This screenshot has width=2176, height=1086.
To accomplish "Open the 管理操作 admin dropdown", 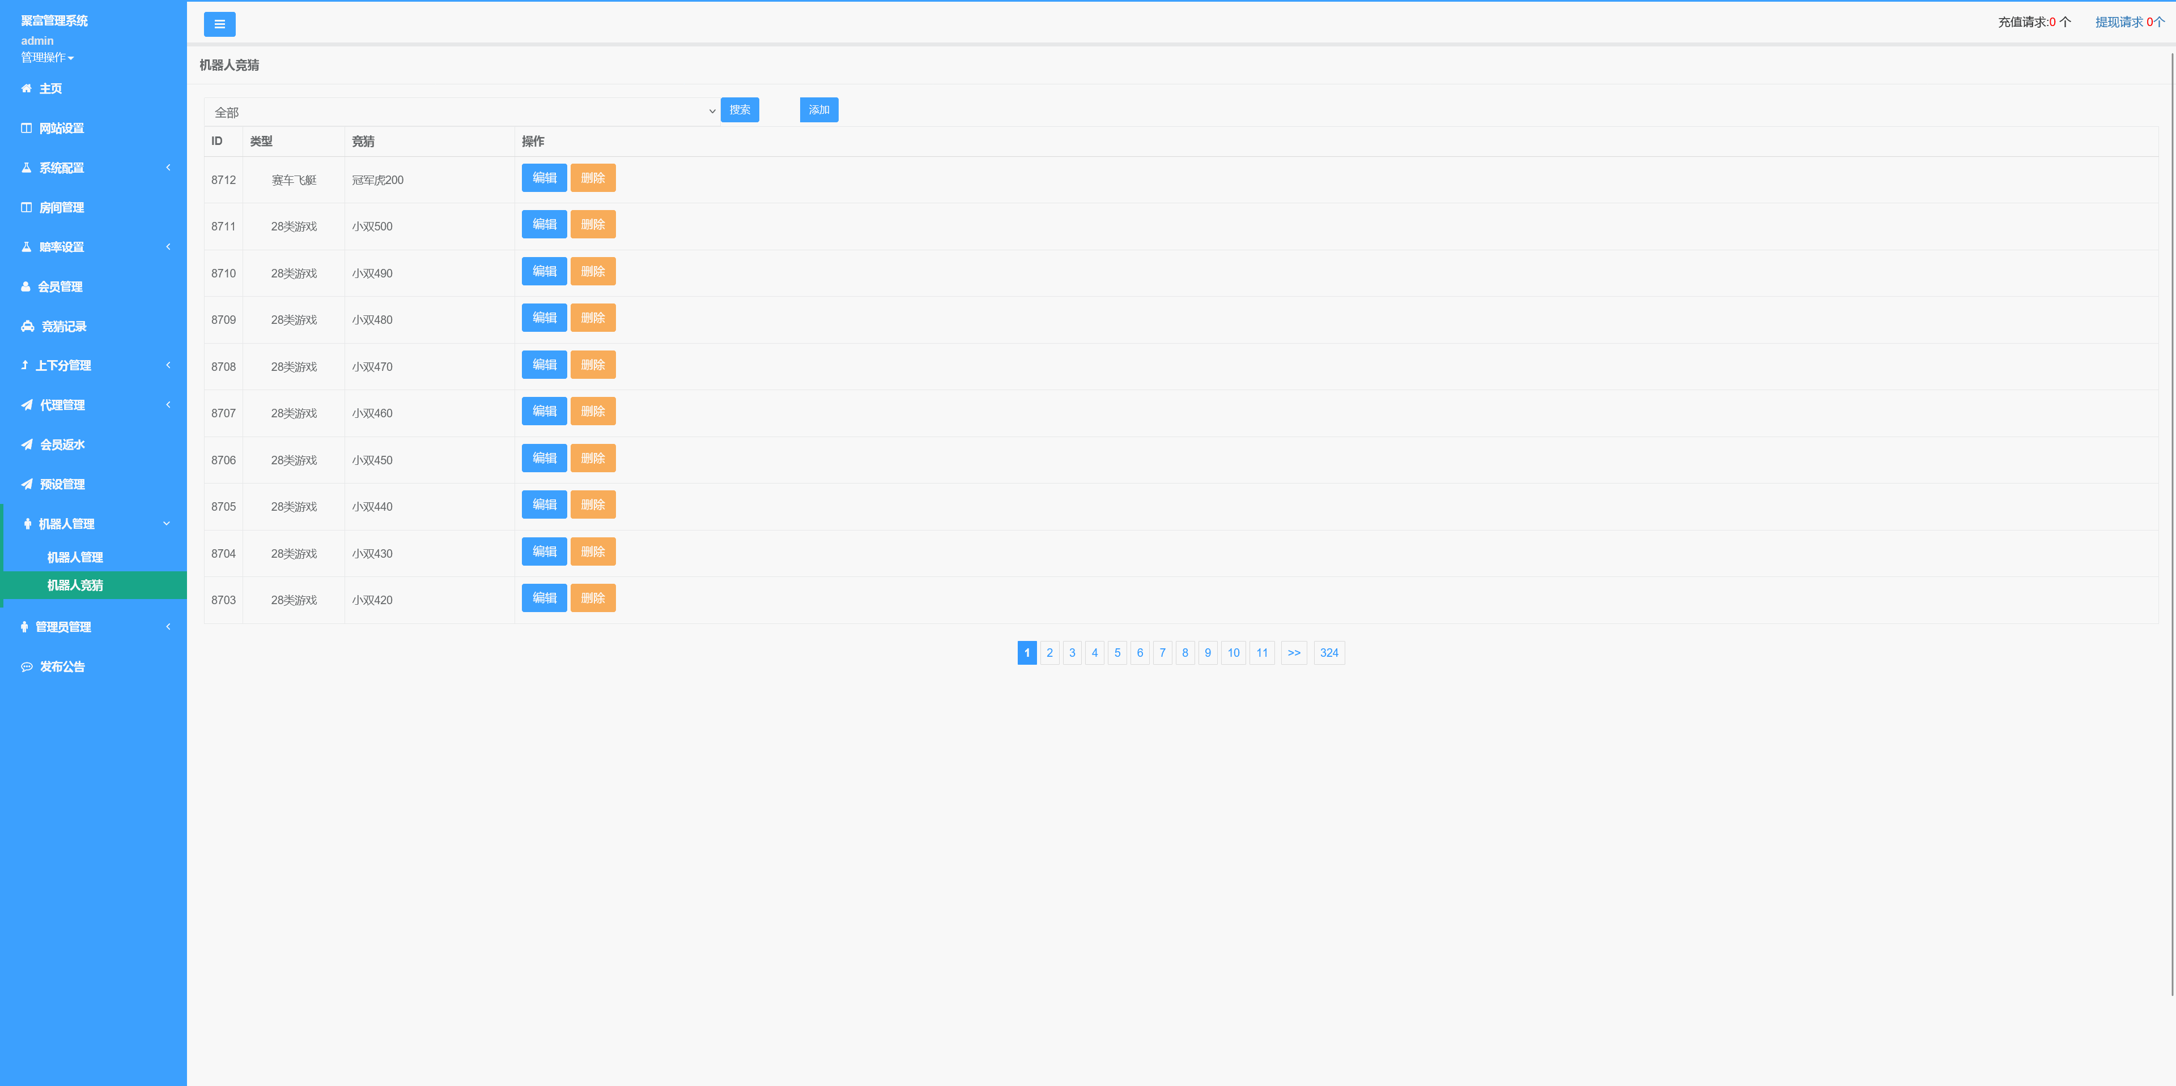I will [x=47, y=57].
